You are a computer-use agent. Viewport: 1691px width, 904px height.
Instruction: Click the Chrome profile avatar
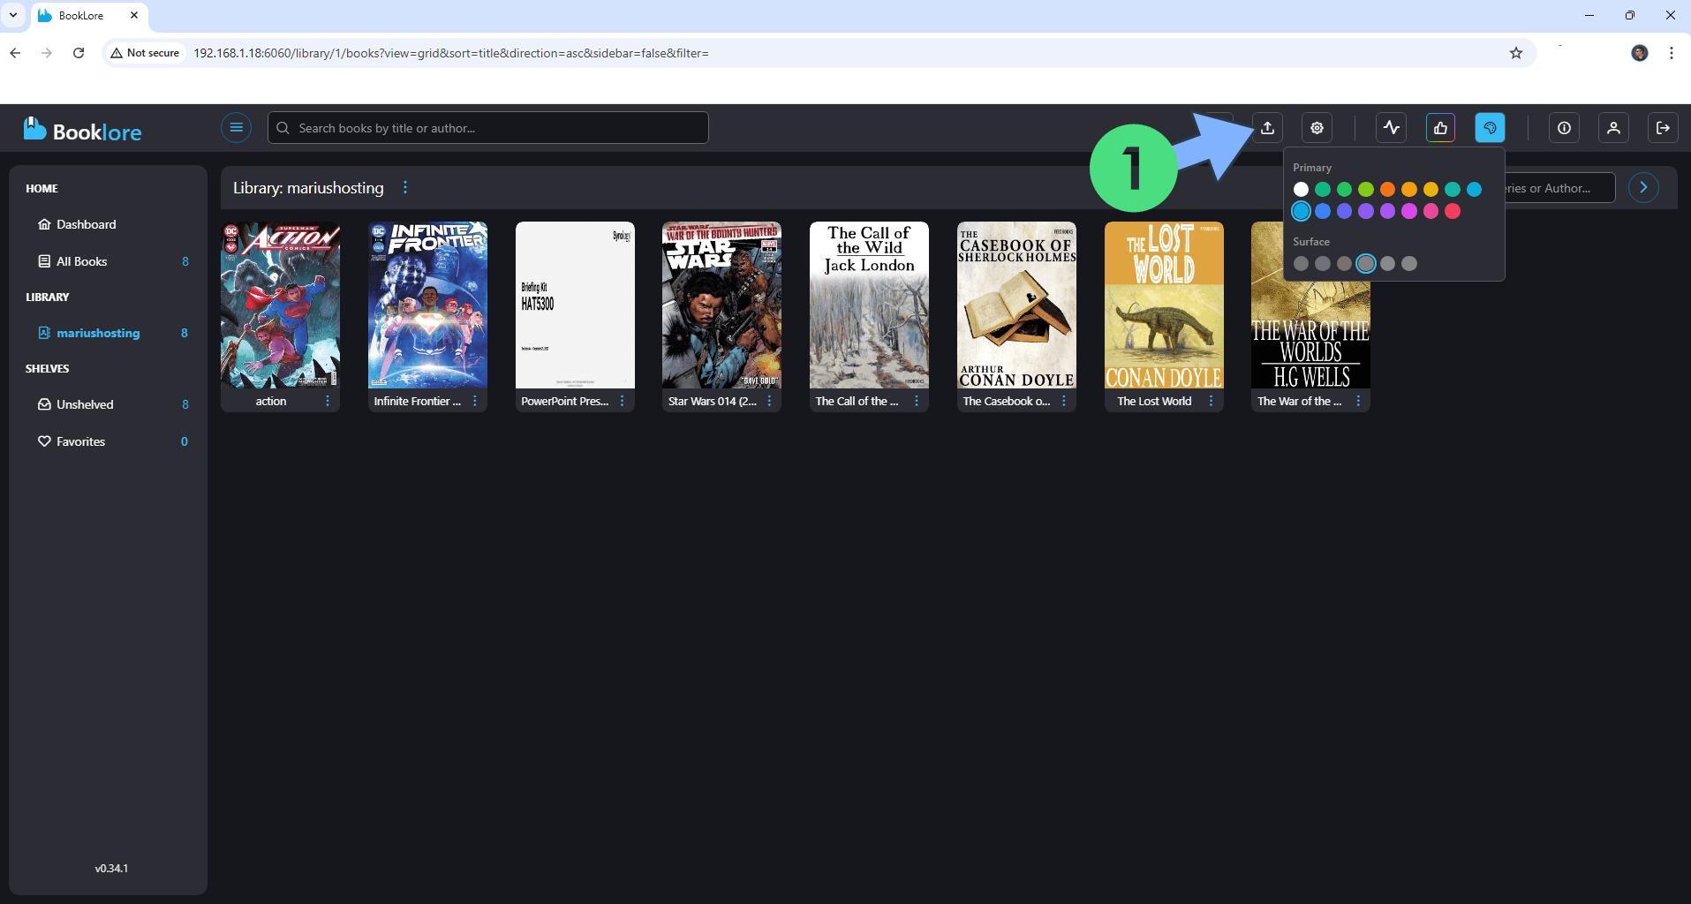click(1640, 53)
